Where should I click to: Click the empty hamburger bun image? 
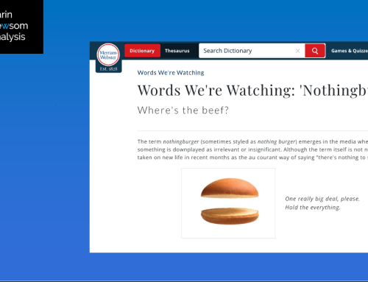point(228,203)
